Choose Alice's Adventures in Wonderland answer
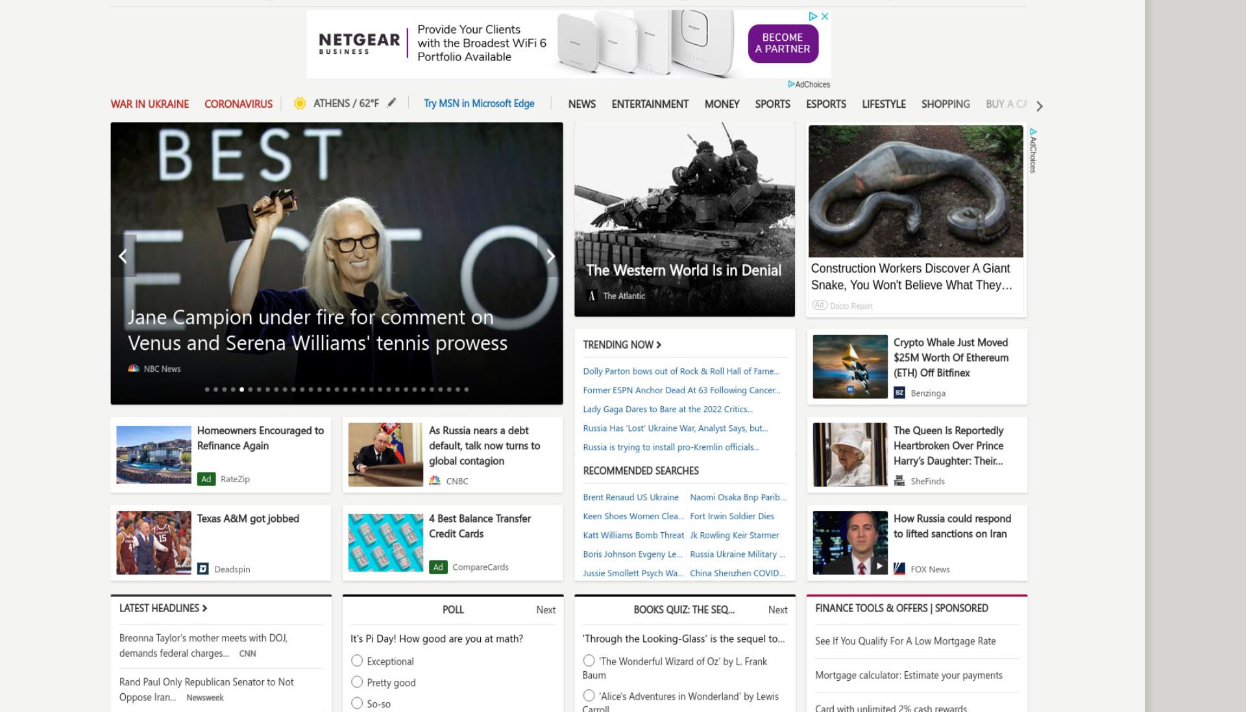 [x=589, y=696]
